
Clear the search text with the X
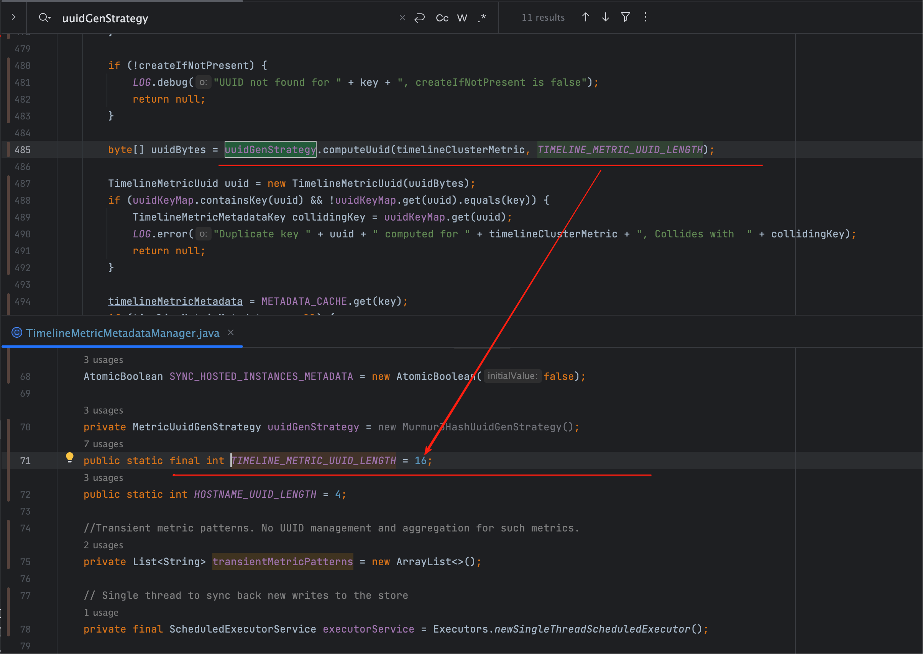[x=402, y=18]
